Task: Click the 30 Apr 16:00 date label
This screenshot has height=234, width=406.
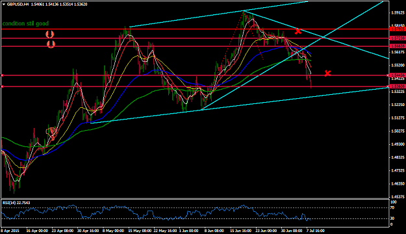Action: (88, 230)
